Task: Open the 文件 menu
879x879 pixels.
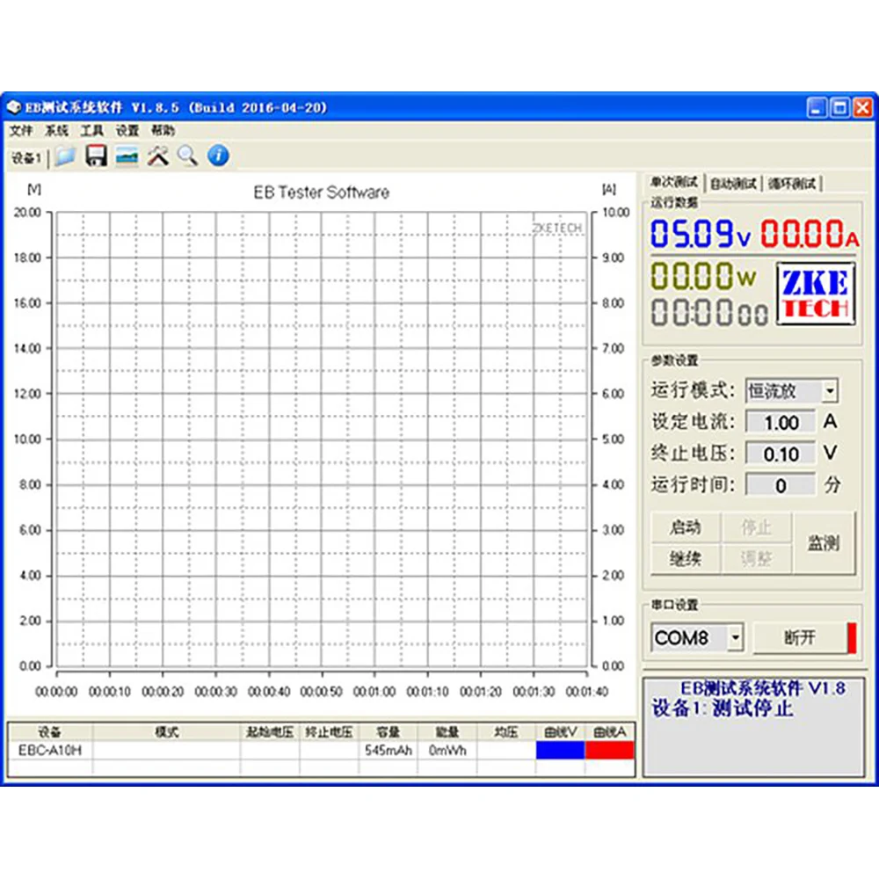Action: pos(21,131)
